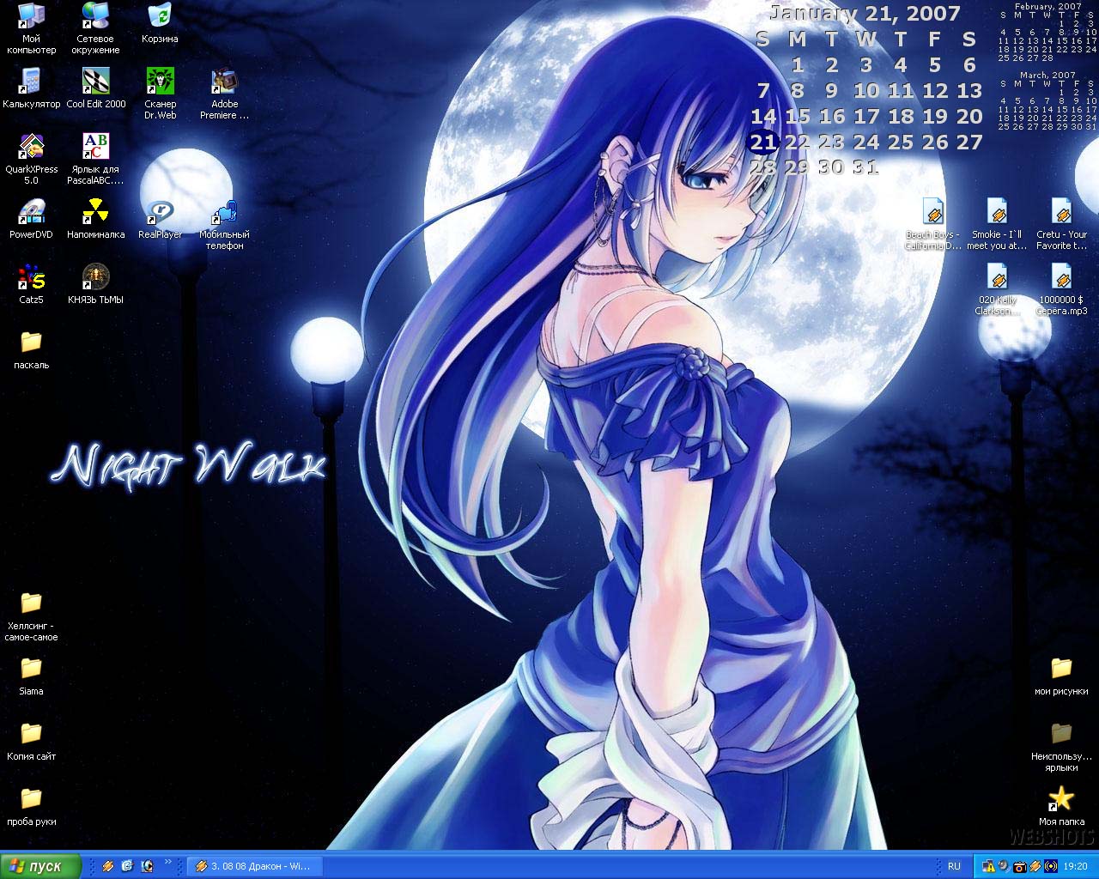Expand the quick launch overflow chevron

168,862
